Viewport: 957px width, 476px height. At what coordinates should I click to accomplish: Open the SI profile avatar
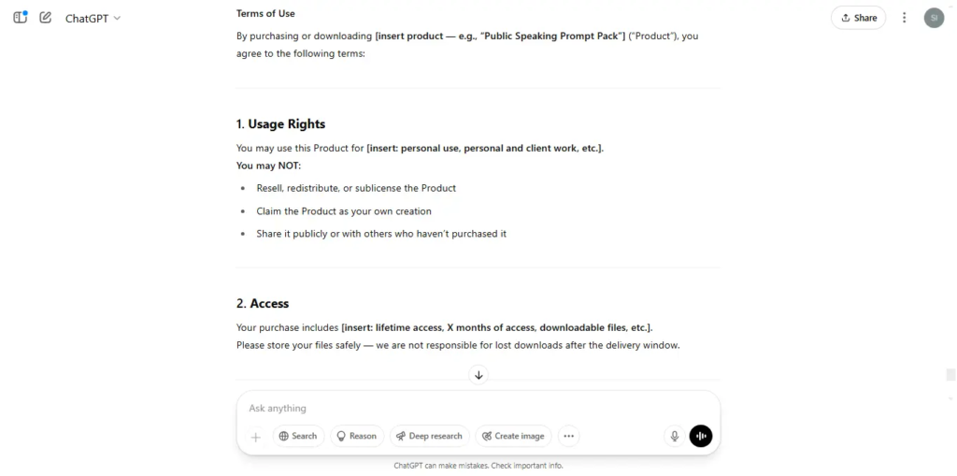934,18
